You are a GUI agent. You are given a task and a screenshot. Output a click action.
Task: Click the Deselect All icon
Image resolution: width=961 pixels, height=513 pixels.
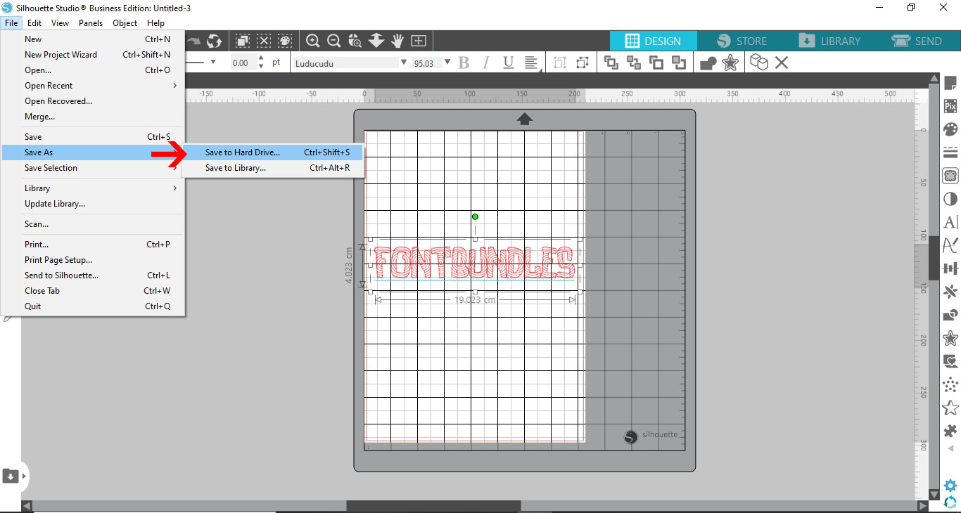coord(264,41)
